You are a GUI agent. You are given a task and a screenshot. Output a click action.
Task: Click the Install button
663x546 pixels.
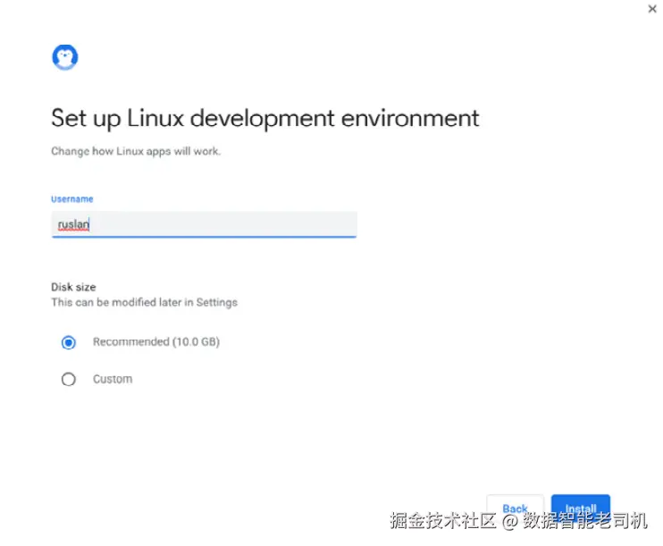(581, 508)
